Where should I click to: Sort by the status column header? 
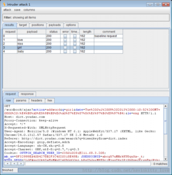point(53,31)
